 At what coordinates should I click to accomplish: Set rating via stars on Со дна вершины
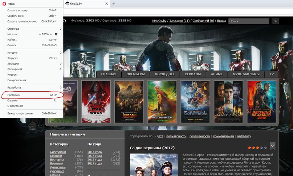click(x=257, y=148)
